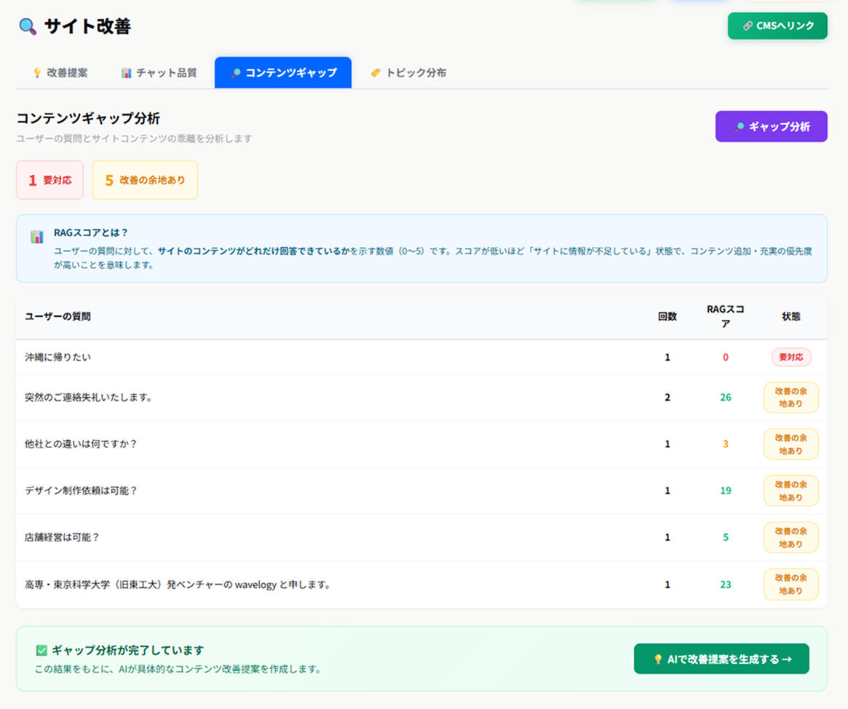The image size is (848, 709).
Task: Click the 改善の余地あり badge in デザイン制作依頼 row
Action: pyautogui.click(x=790, y=490)
